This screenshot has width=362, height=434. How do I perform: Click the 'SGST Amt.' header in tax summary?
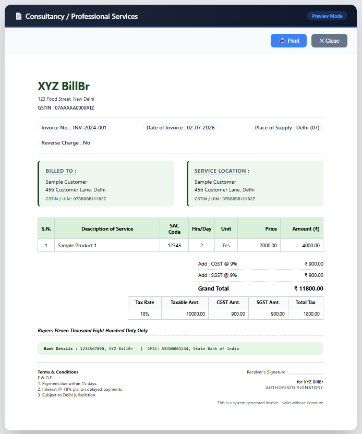(x=268, y=302)
